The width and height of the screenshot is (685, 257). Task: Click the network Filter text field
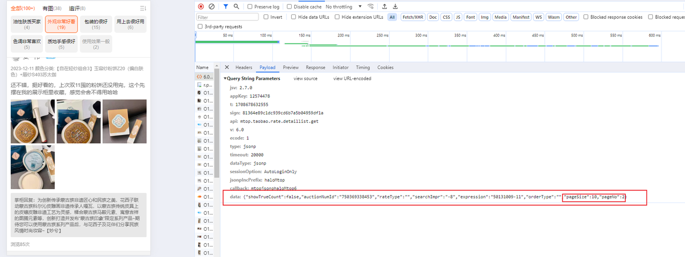pyautogui.click(x=227, y=17)
